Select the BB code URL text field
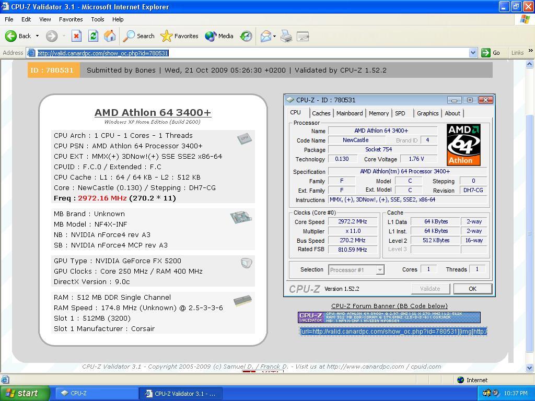The width and height of the screenshot is (535, 401). (x=393, y=331)
